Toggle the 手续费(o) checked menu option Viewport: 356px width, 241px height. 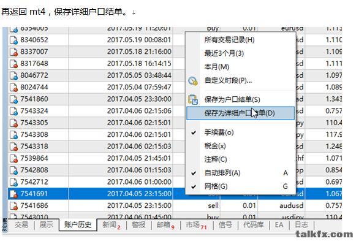[240, 132]
